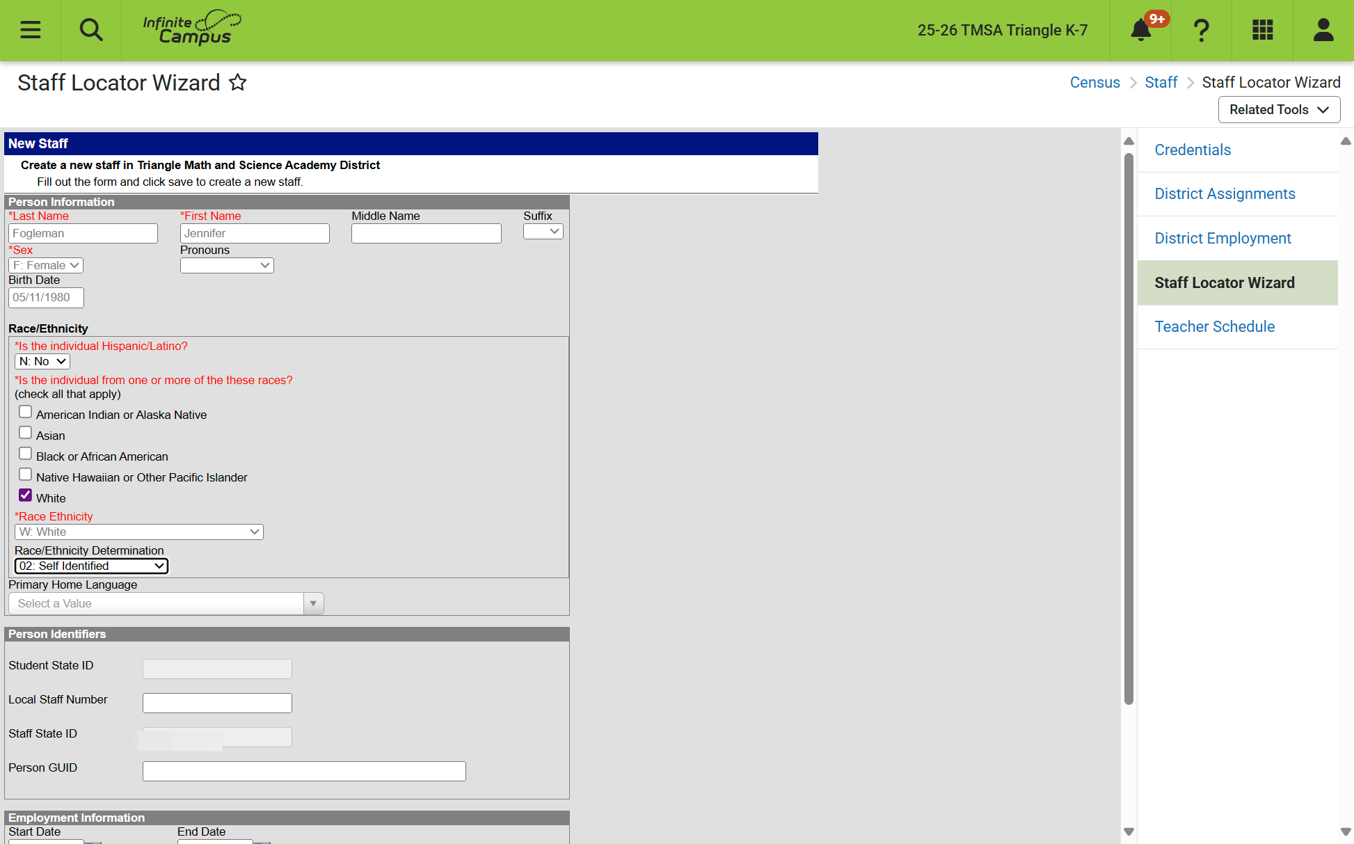Click the Student State ID field
Image resolution: width=1354 pixels, height=844 pixels.
pos(217,669)
